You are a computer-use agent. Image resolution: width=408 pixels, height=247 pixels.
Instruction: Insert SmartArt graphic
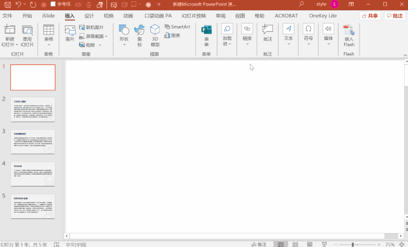tap(177, 27)
